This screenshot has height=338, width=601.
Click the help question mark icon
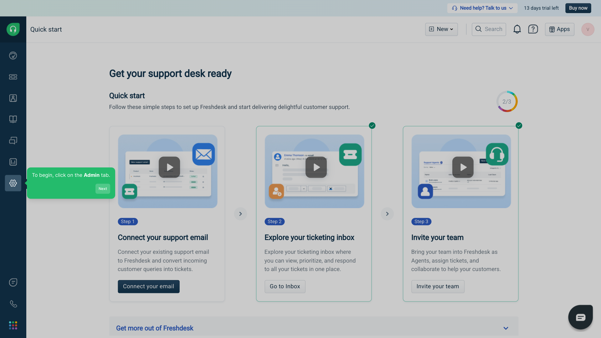pos(533,29)
